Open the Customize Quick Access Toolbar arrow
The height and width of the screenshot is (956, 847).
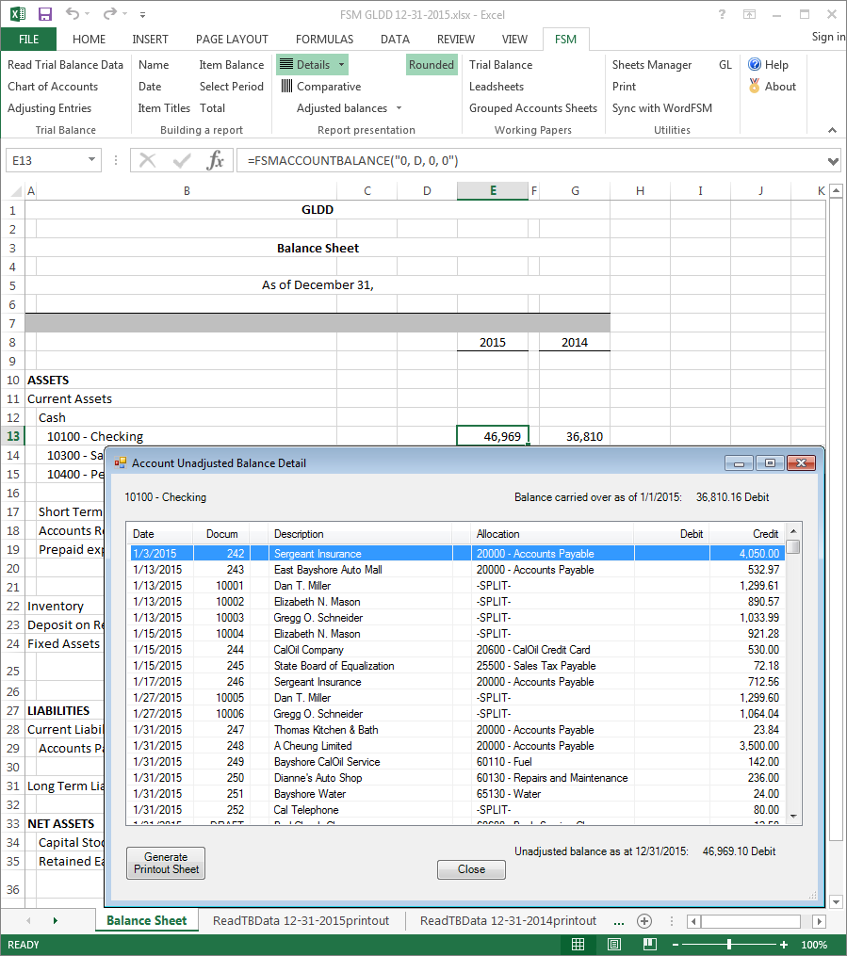[x=142, y=15]
